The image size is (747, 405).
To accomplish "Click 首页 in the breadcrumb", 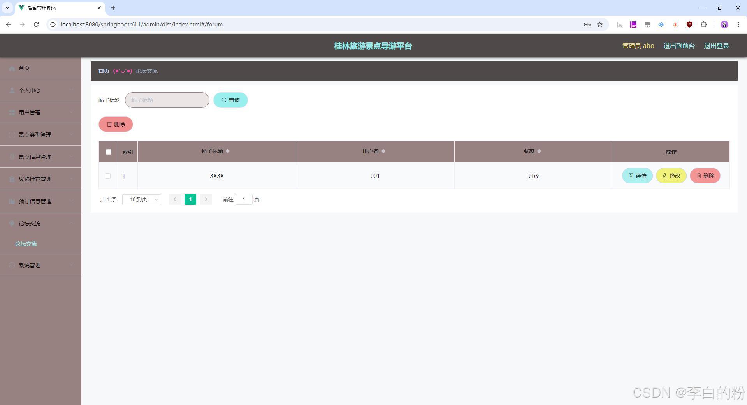I will (104, 71).
